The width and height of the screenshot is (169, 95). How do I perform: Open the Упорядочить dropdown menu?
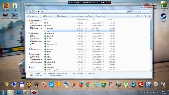(x=34, y=16)
